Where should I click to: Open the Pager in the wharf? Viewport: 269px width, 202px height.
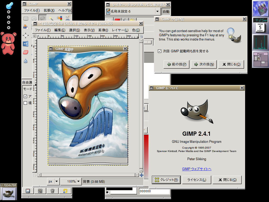point(261,59)
